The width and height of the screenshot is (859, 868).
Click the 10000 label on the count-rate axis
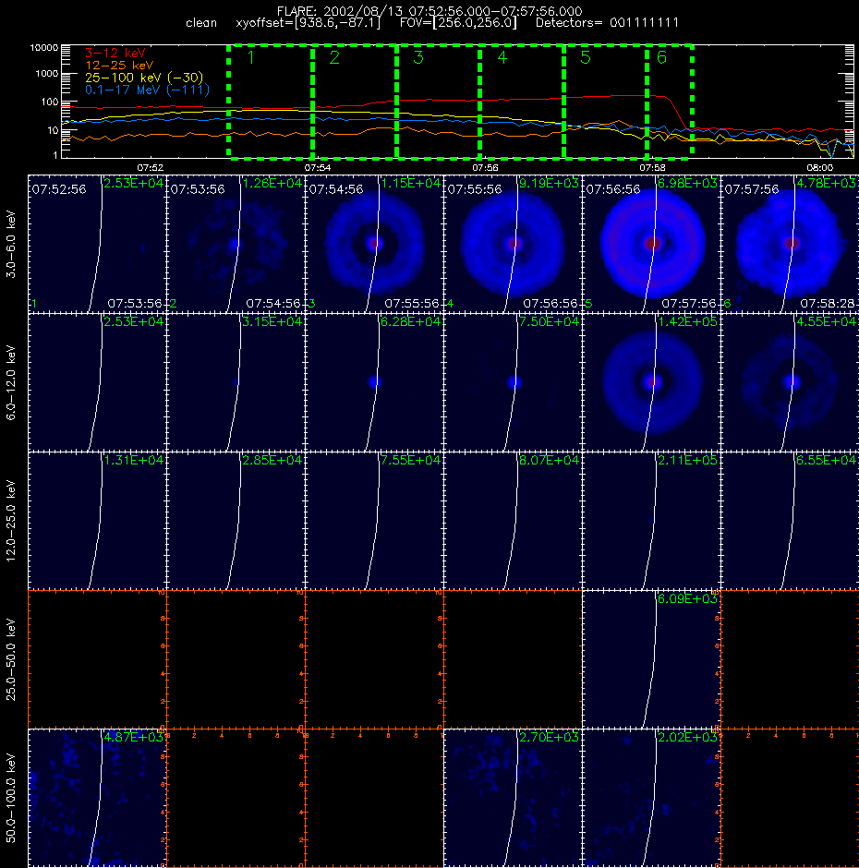pos(43,48)
